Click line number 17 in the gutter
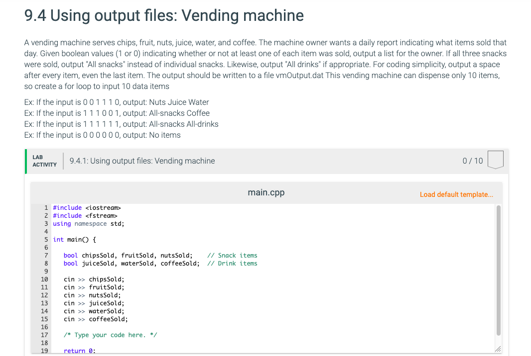531x356 pixels. (x=44, y=335)
